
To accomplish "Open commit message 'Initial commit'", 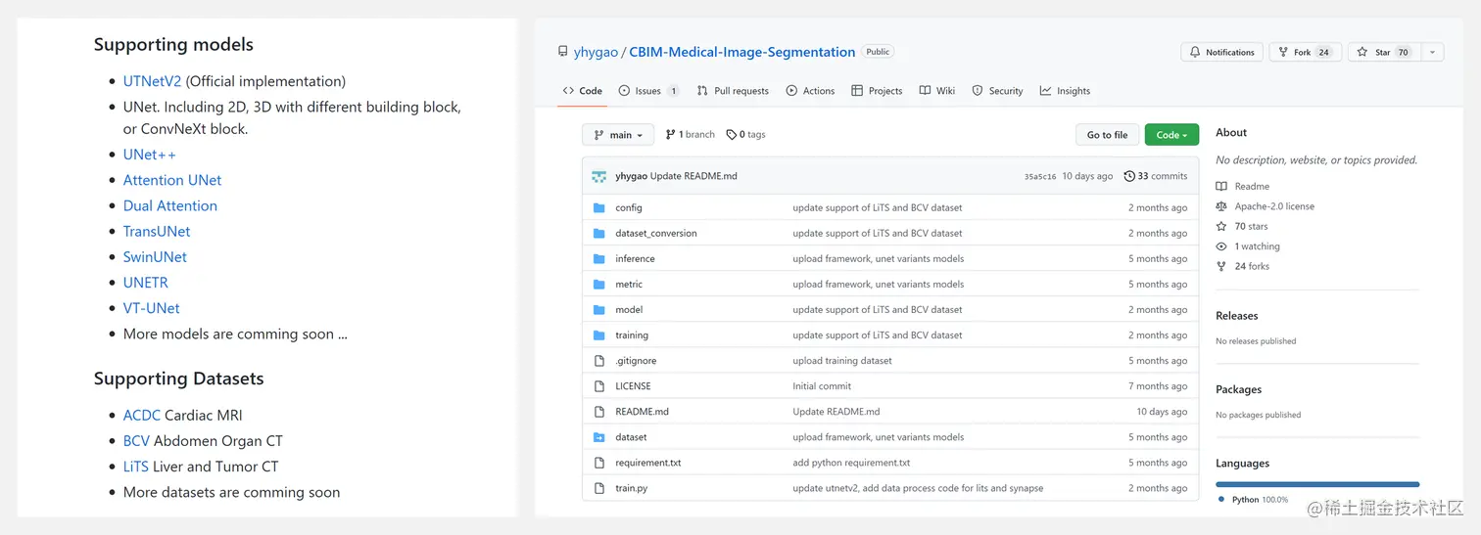I will [x=822, y=385].
